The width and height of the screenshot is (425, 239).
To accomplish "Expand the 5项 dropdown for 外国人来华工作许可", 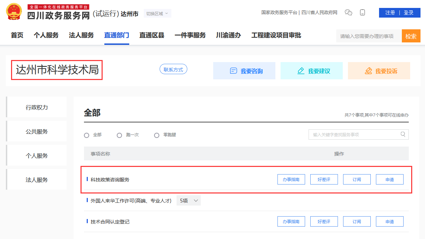I will point(189,201).
